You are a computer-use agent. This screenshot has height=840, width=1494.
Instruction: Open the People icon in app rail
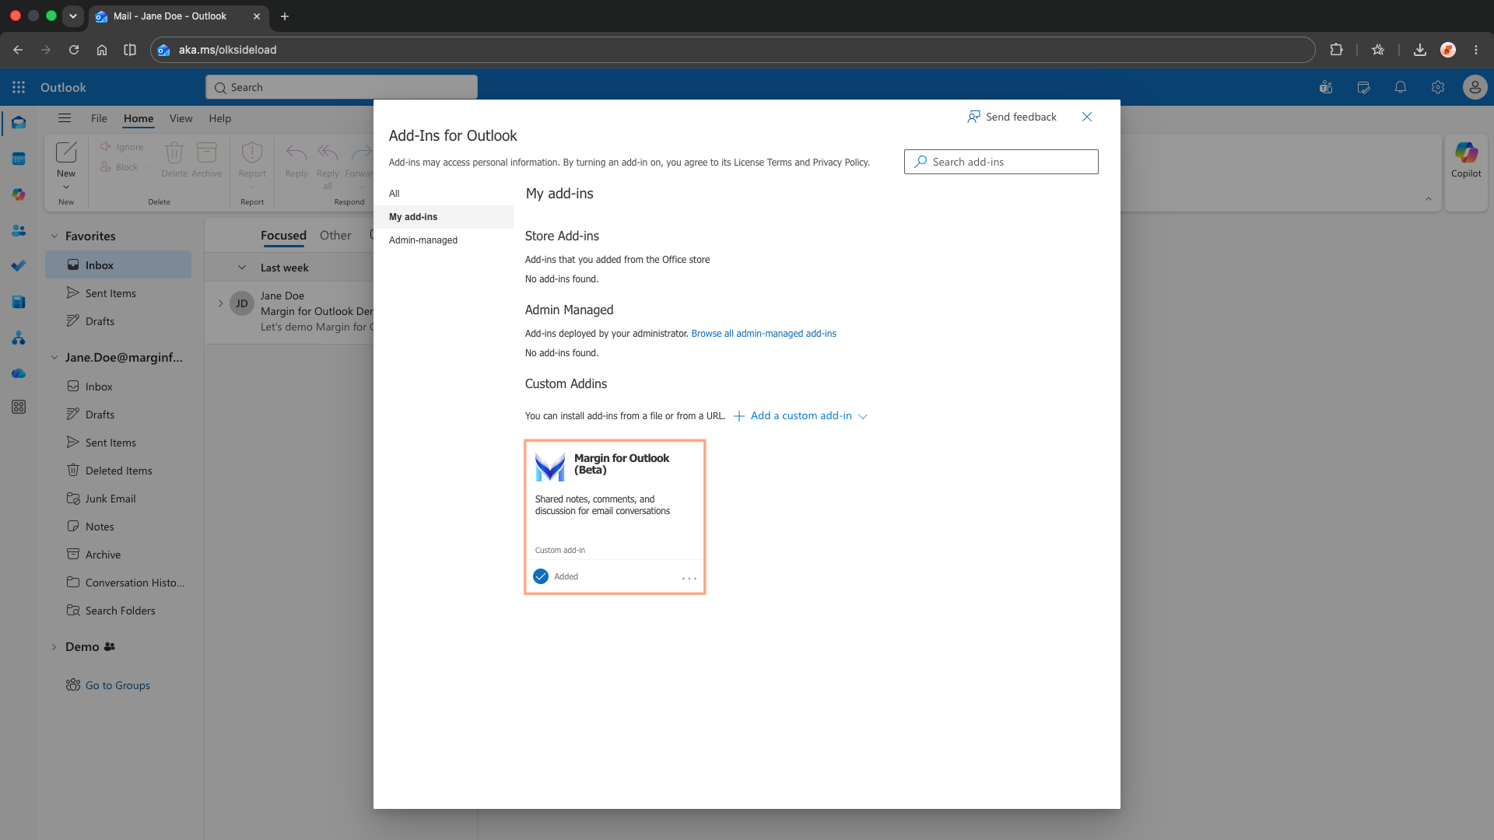(x=19, y=231)
